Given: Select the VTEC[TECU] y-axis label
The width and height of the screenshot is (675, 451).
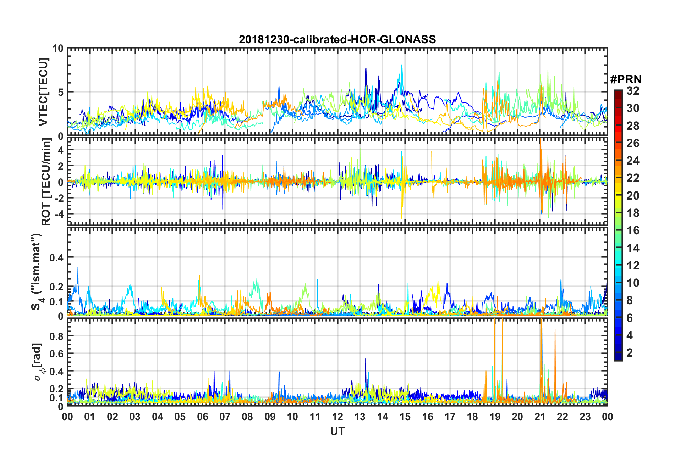Looking at the screenshot, I should (43, 92).
